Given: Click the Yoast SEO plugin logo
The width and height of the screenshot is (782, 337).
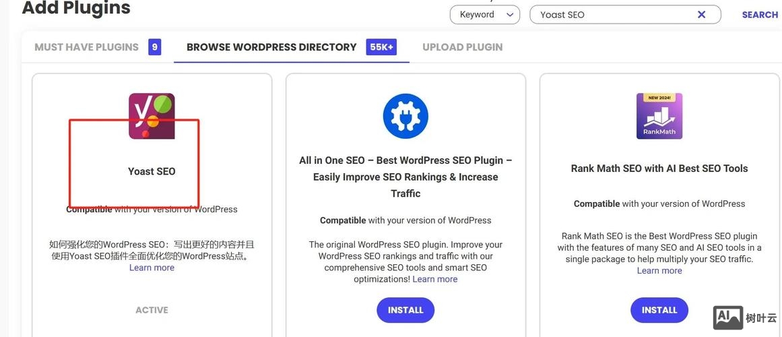Looking at the screenshot, I should pos(152,116).
